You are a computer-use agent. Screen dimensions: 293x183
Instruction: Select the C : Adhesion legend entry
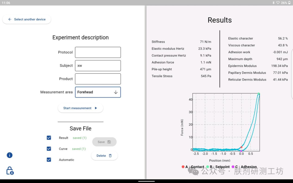click(244, 167)
